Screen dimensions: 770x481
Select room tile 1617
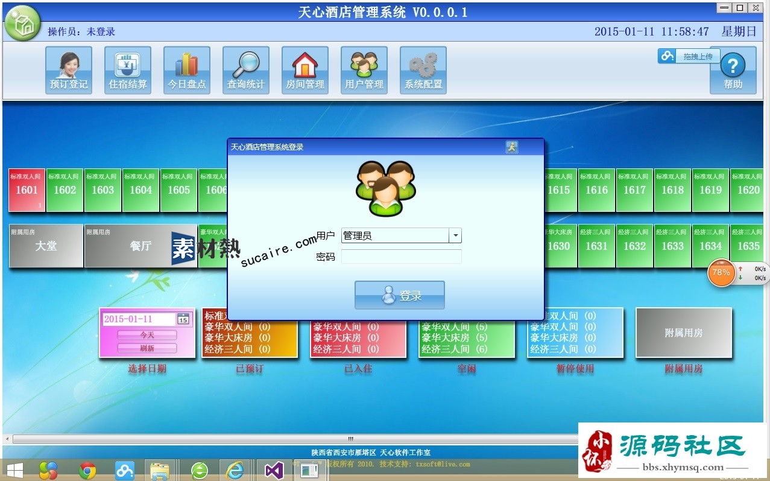coord(635,190)
